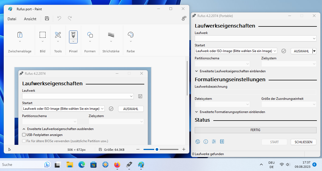Open the log icon in Rufus
The image size is (322, 171).
(222, 141)
